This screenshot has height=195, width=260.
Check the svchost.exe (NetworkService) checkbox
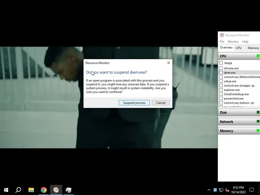221,77
